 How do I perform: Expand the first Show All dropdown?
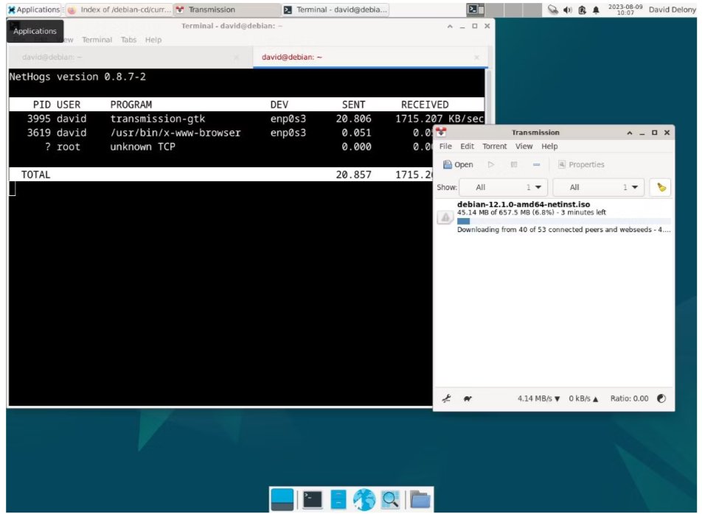point(503,187)
